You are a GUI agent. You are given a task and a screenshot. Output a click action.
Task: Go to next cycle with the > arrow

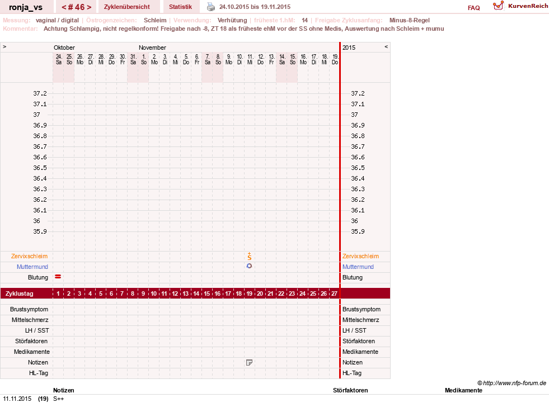[x=90, y=7]
